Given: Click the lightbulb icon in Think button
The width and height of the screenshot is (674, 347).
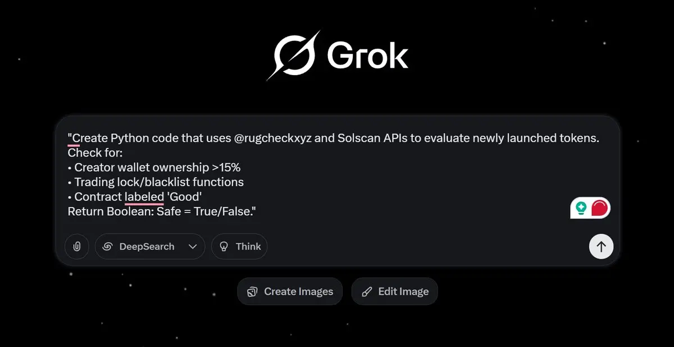Looking at the screenshot, I should tap(224, 247).
